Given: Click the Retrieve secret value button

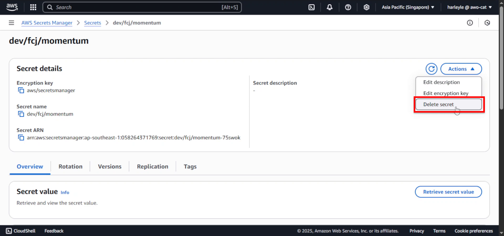Looking at the screenshot, I should click(x=448, y=192).
